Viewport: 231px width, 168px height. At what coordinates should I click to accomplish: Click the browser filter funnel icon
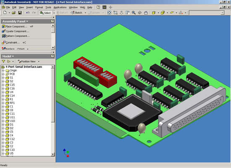(3, 61)
